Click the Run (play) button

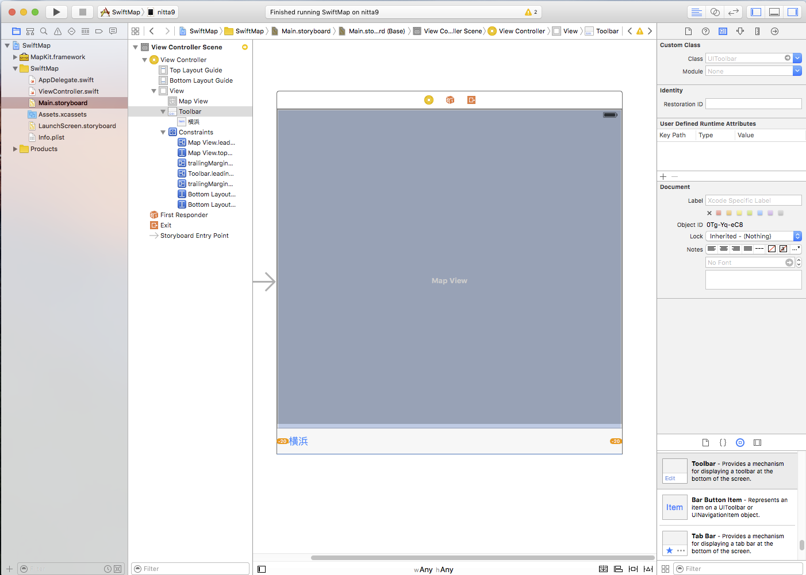tap(56, 12)
